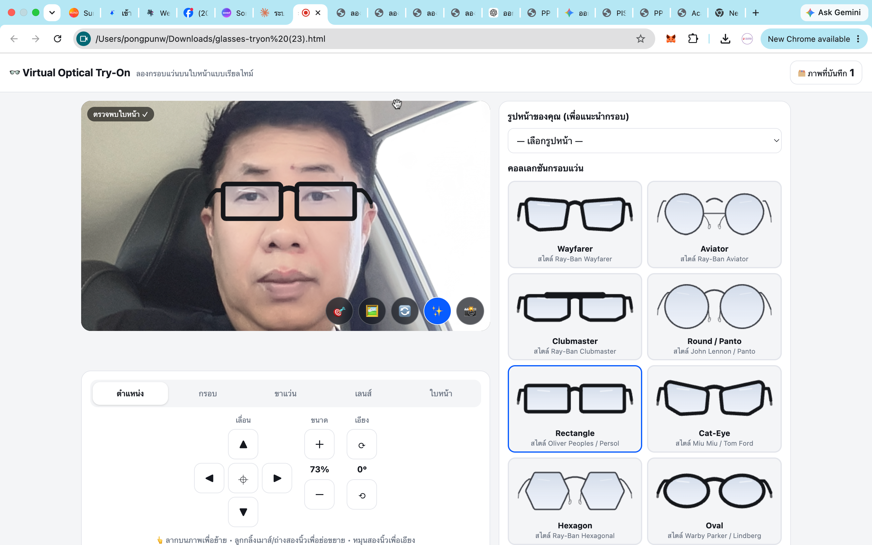
Task: Pick the Cat-Eye frame
Action: pyautogui.click(x=714, y=409)
